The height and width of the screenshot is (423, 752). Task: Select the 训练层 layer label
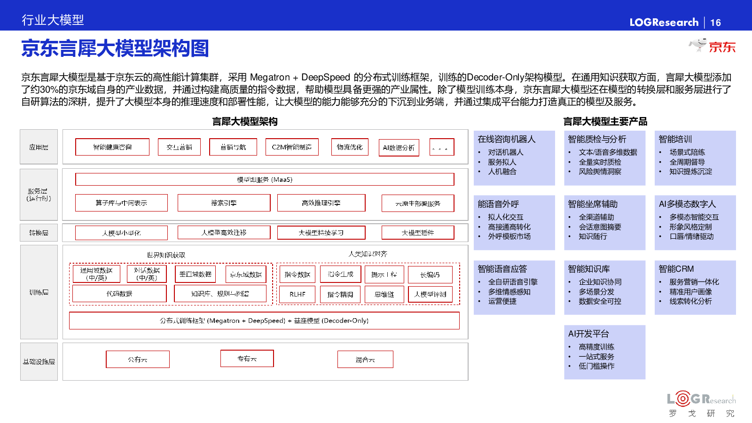tap(39, 292)
